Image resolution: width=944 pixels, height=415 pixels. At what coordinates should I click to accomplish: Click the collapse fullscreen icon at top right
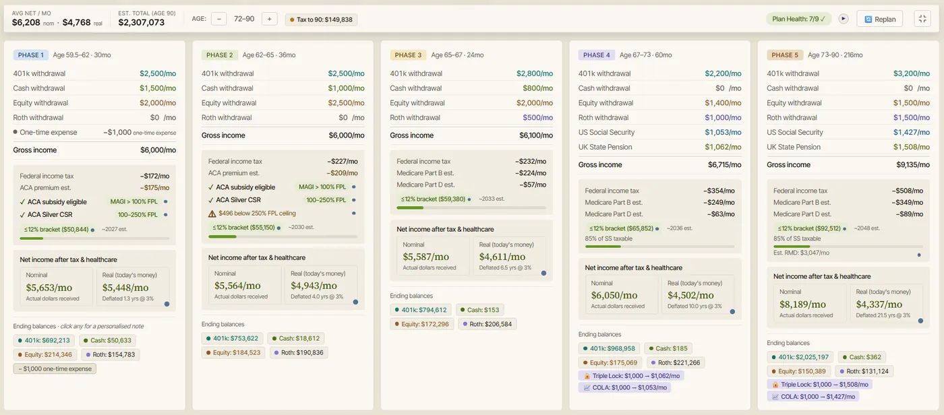922,19
